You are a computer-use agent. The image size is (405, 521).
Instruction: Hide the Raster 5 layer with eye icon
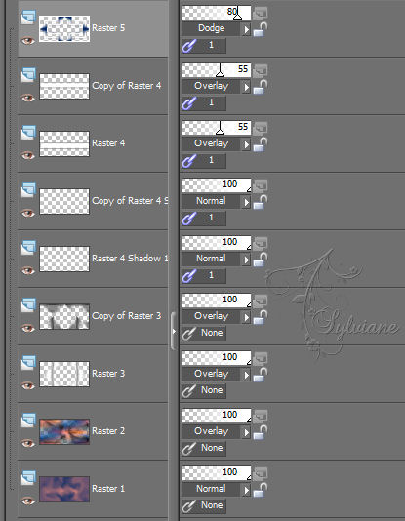(28, 41)
